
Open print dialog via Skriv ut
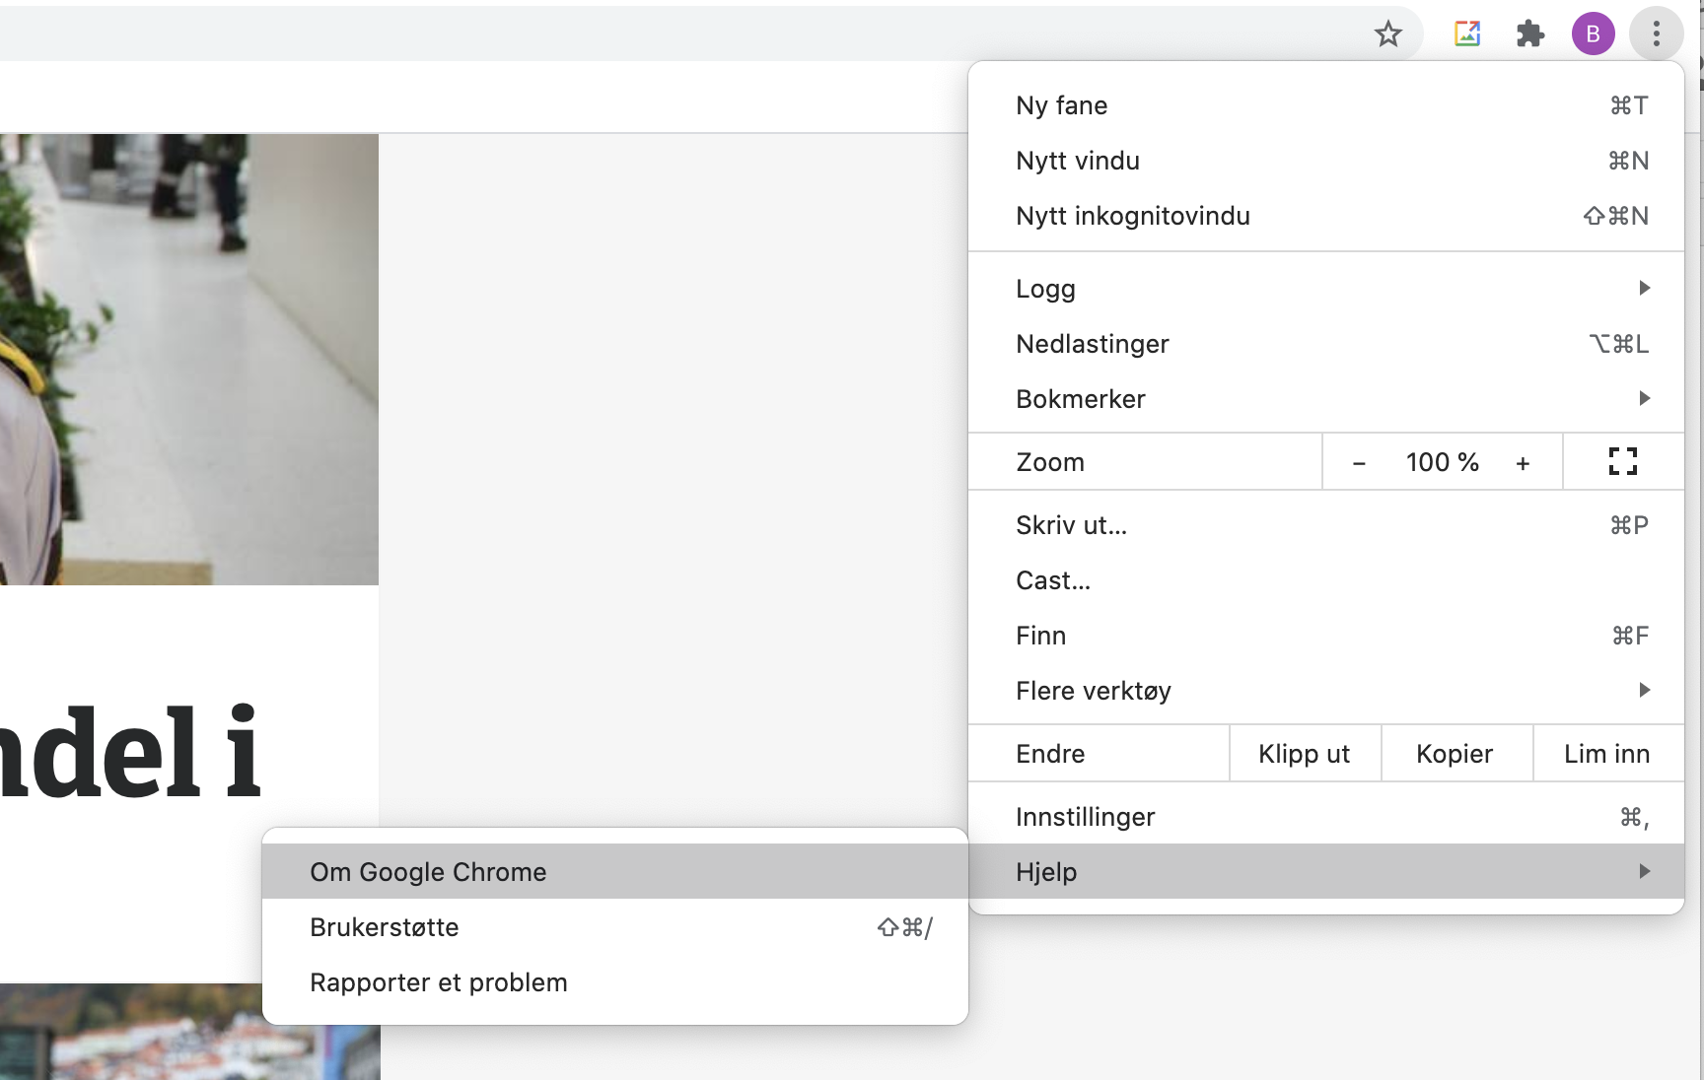pos(1071,525)
